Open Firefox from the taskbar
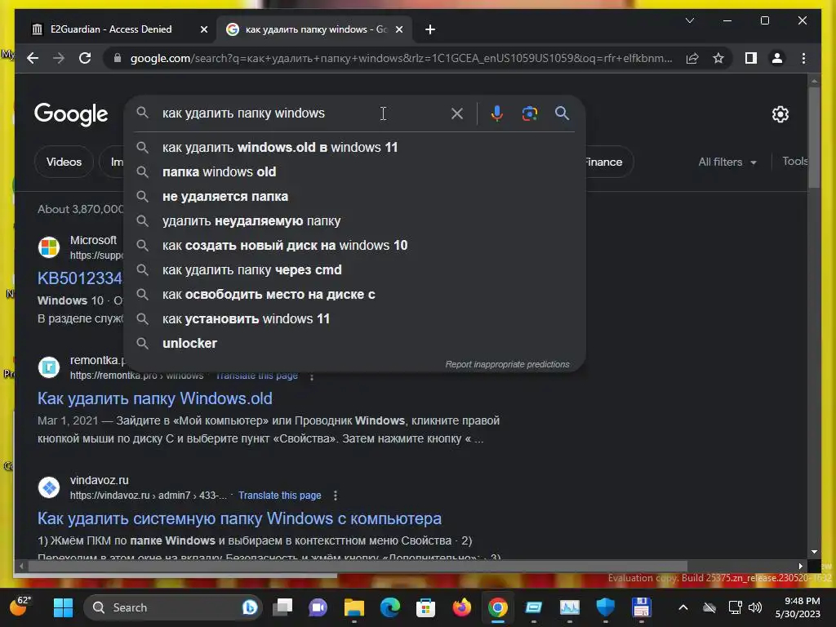836x627 pixels. (462, 607)
